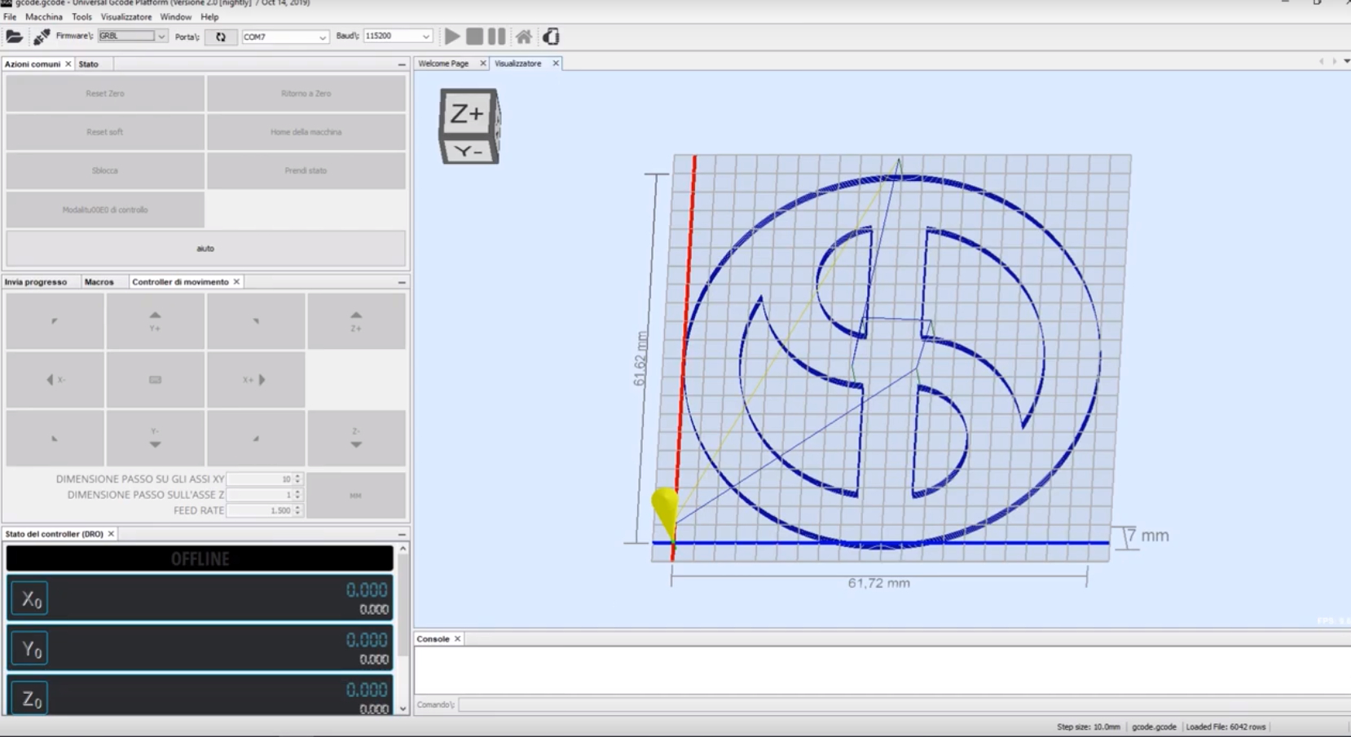Click the stop send button
The image size is (1351, 737).
pos(474,37)
